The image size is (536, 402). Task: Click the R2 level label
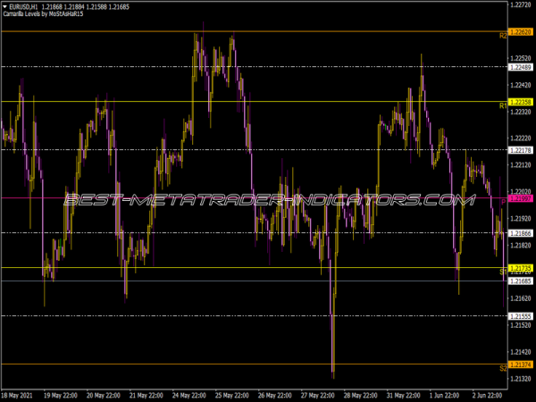[x=503, y=36]
